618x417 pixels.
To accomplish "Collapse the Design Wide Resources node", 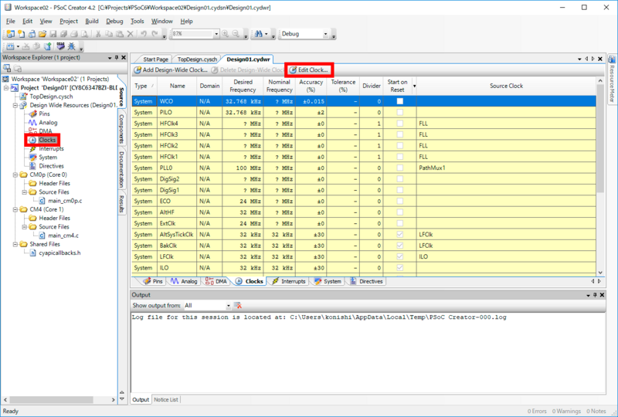I will 15,105.
